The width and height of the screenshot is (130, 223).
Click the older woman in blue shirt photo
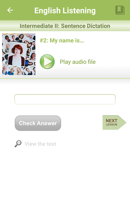[x=11, y=71]
